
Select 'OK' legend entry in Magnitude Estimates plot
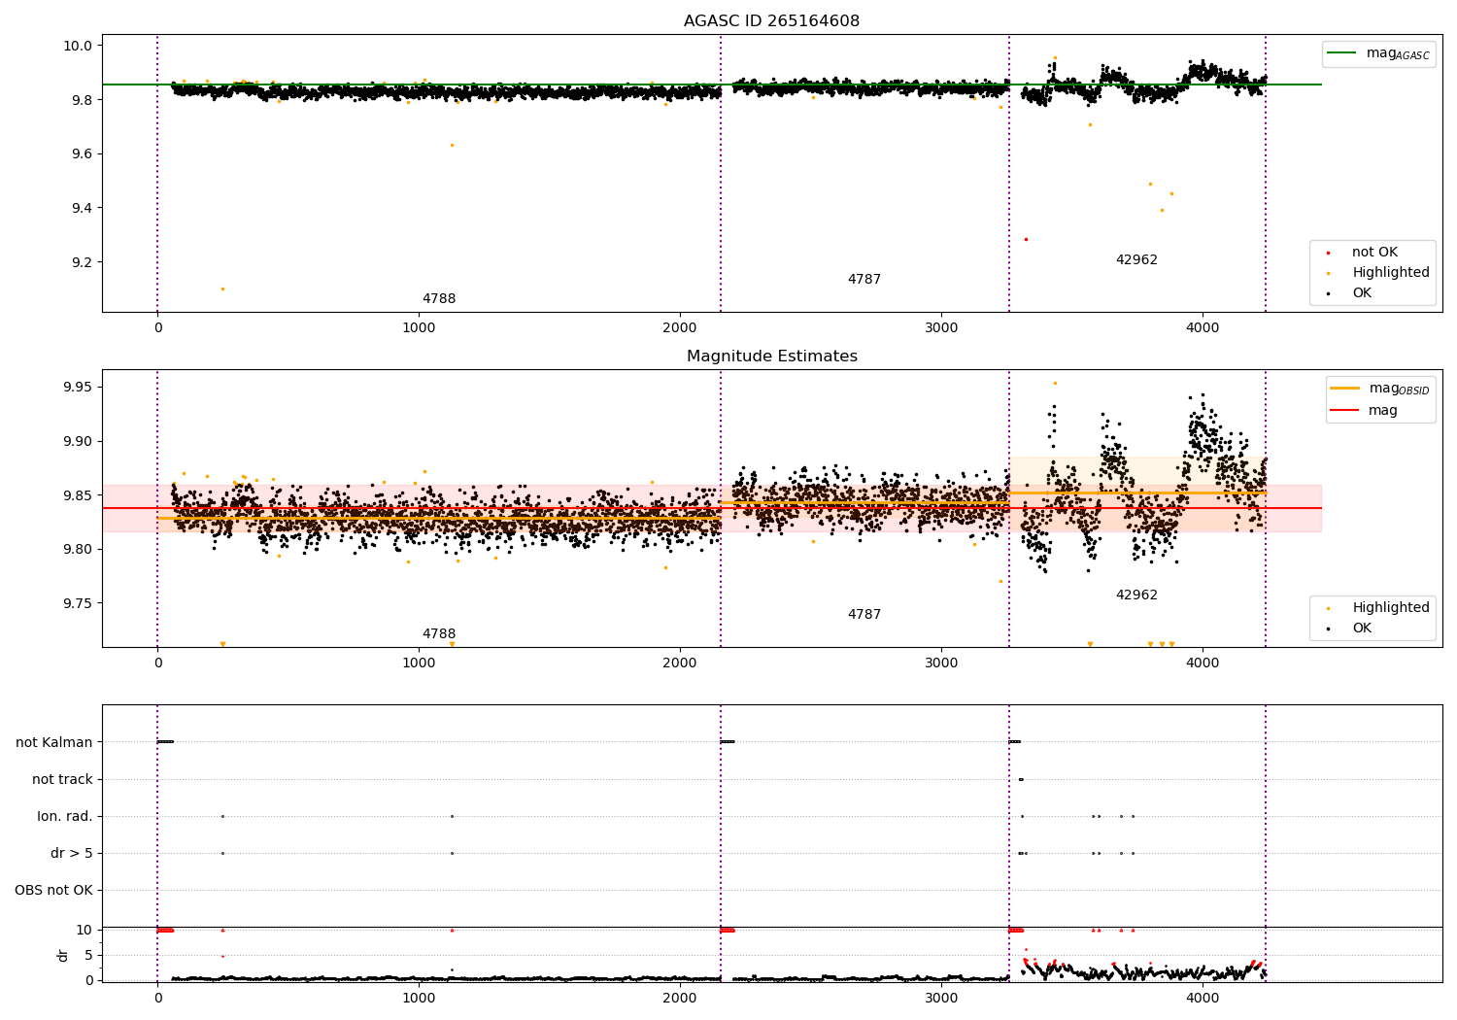point(1362,629)
